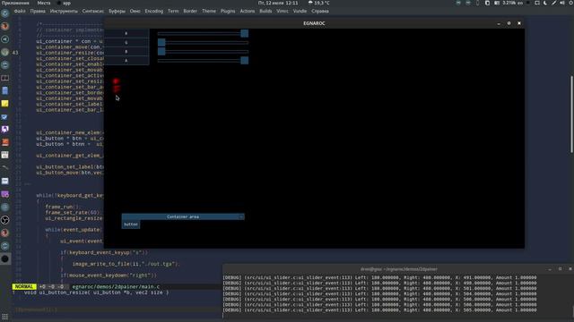Open dock app showing the 43 badge
The height and width of the screenshot is (322, 574).
4,52
